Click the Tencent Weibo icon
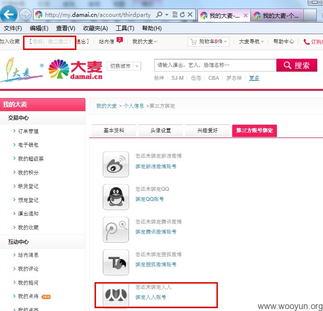The image size is (323, 311). (116, 230)
